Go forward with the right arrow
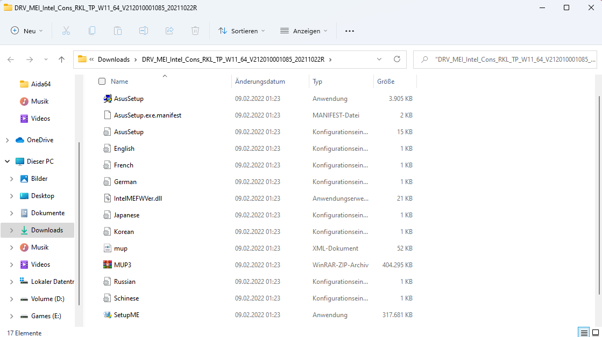The width and height of the screenshot is (602, 337). pyautogui.click(x=30, y=60)
